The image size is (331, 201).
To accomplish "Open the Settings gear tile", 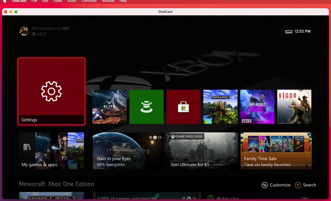I will tap(51, 91).
